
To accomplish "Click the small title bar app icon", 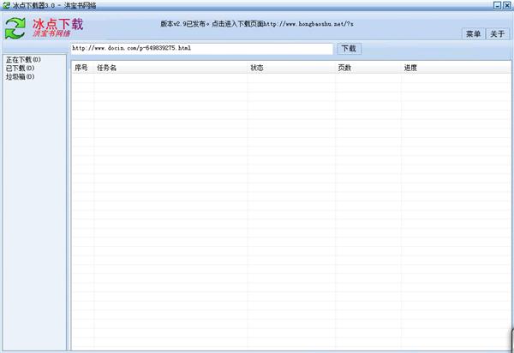I will 6,5.
